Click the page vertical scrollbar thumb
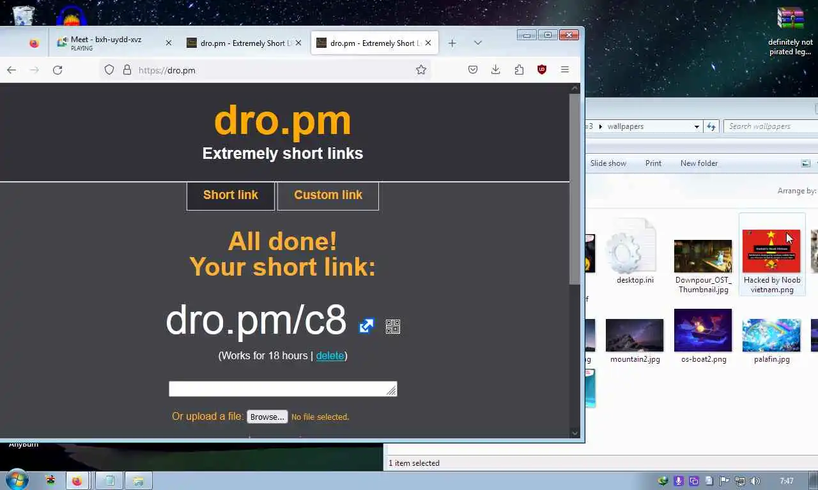This screenshot has height=490, width=818. coord(575,189)
